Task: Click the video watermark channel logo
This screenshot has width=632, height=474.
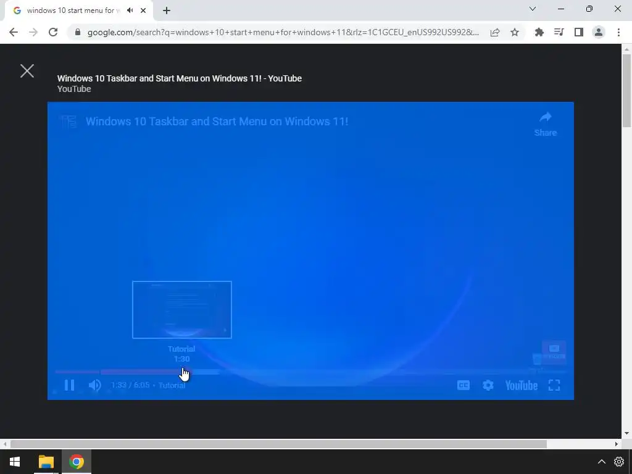Action: pyautogui.click(x=554, y=351)
